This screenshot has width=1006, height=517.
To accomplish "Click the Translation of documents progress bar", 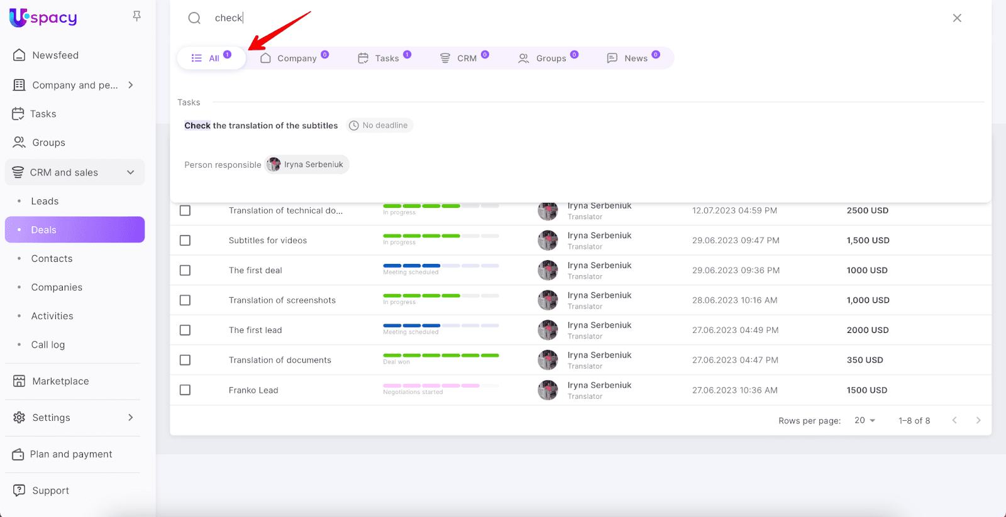I will coord(441,356).
